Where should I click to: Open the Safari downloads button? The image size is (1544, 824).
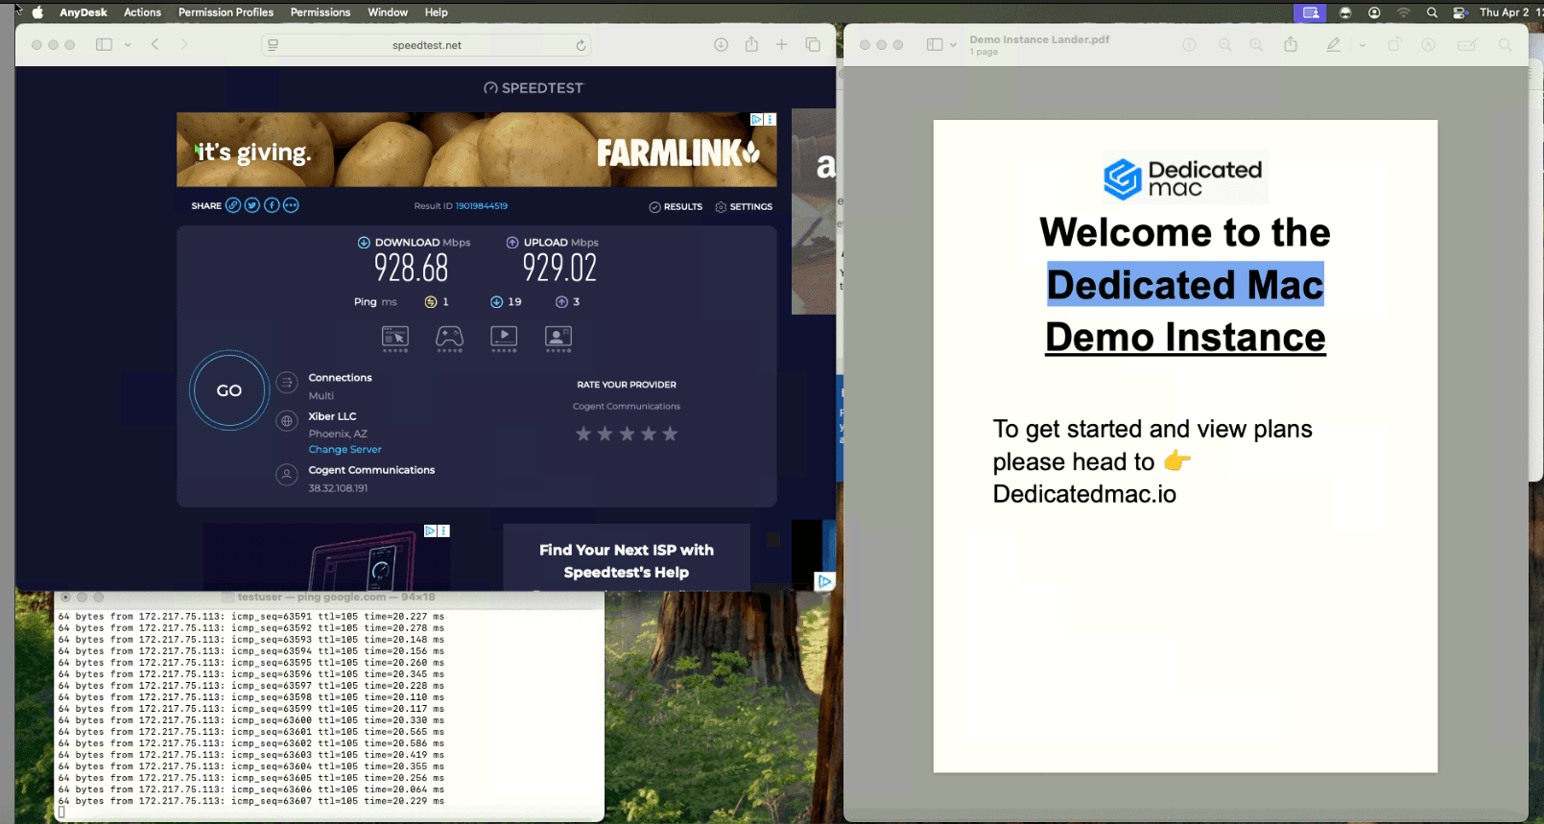721,45
